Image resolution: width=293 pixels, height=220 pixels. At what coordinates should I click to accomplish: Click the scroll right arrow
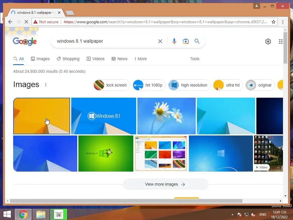(280, 201)
